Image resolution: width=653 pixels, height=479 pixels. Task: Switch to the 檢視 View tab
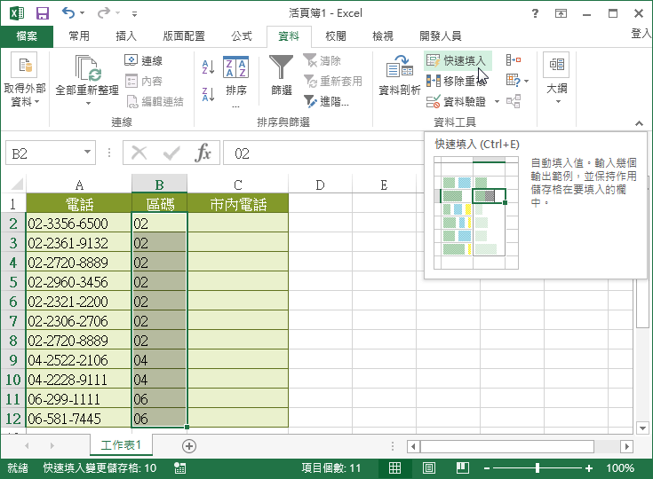click(383, 36)
